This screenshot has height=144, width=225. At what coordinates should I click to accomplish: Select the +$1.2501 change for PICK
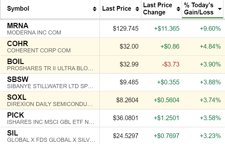pyautogui.click(x=167, y=118)
